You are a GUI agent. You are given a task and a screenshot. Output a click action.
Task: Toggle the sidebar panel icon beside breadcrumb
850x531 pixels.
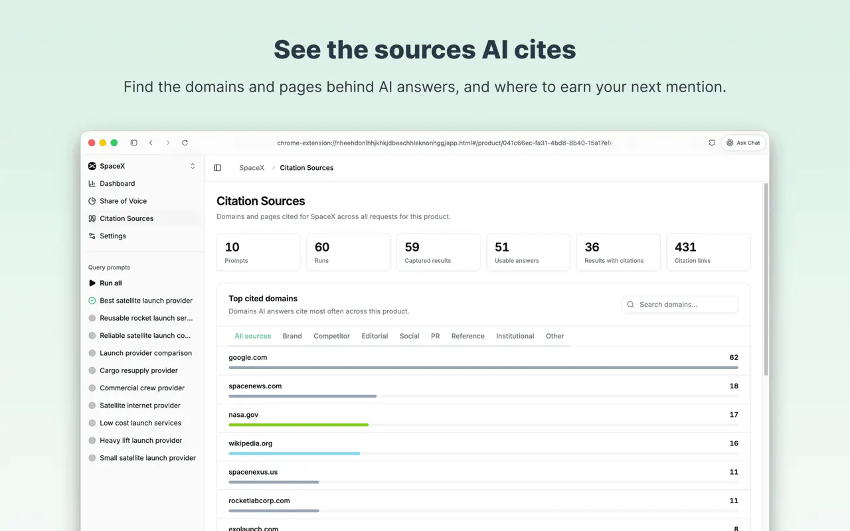(217, 168)
